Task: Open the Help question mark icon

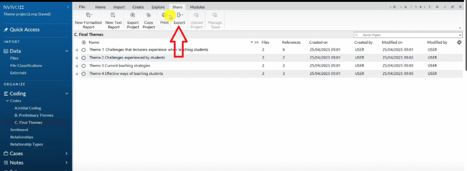Action: coord(430,7)
